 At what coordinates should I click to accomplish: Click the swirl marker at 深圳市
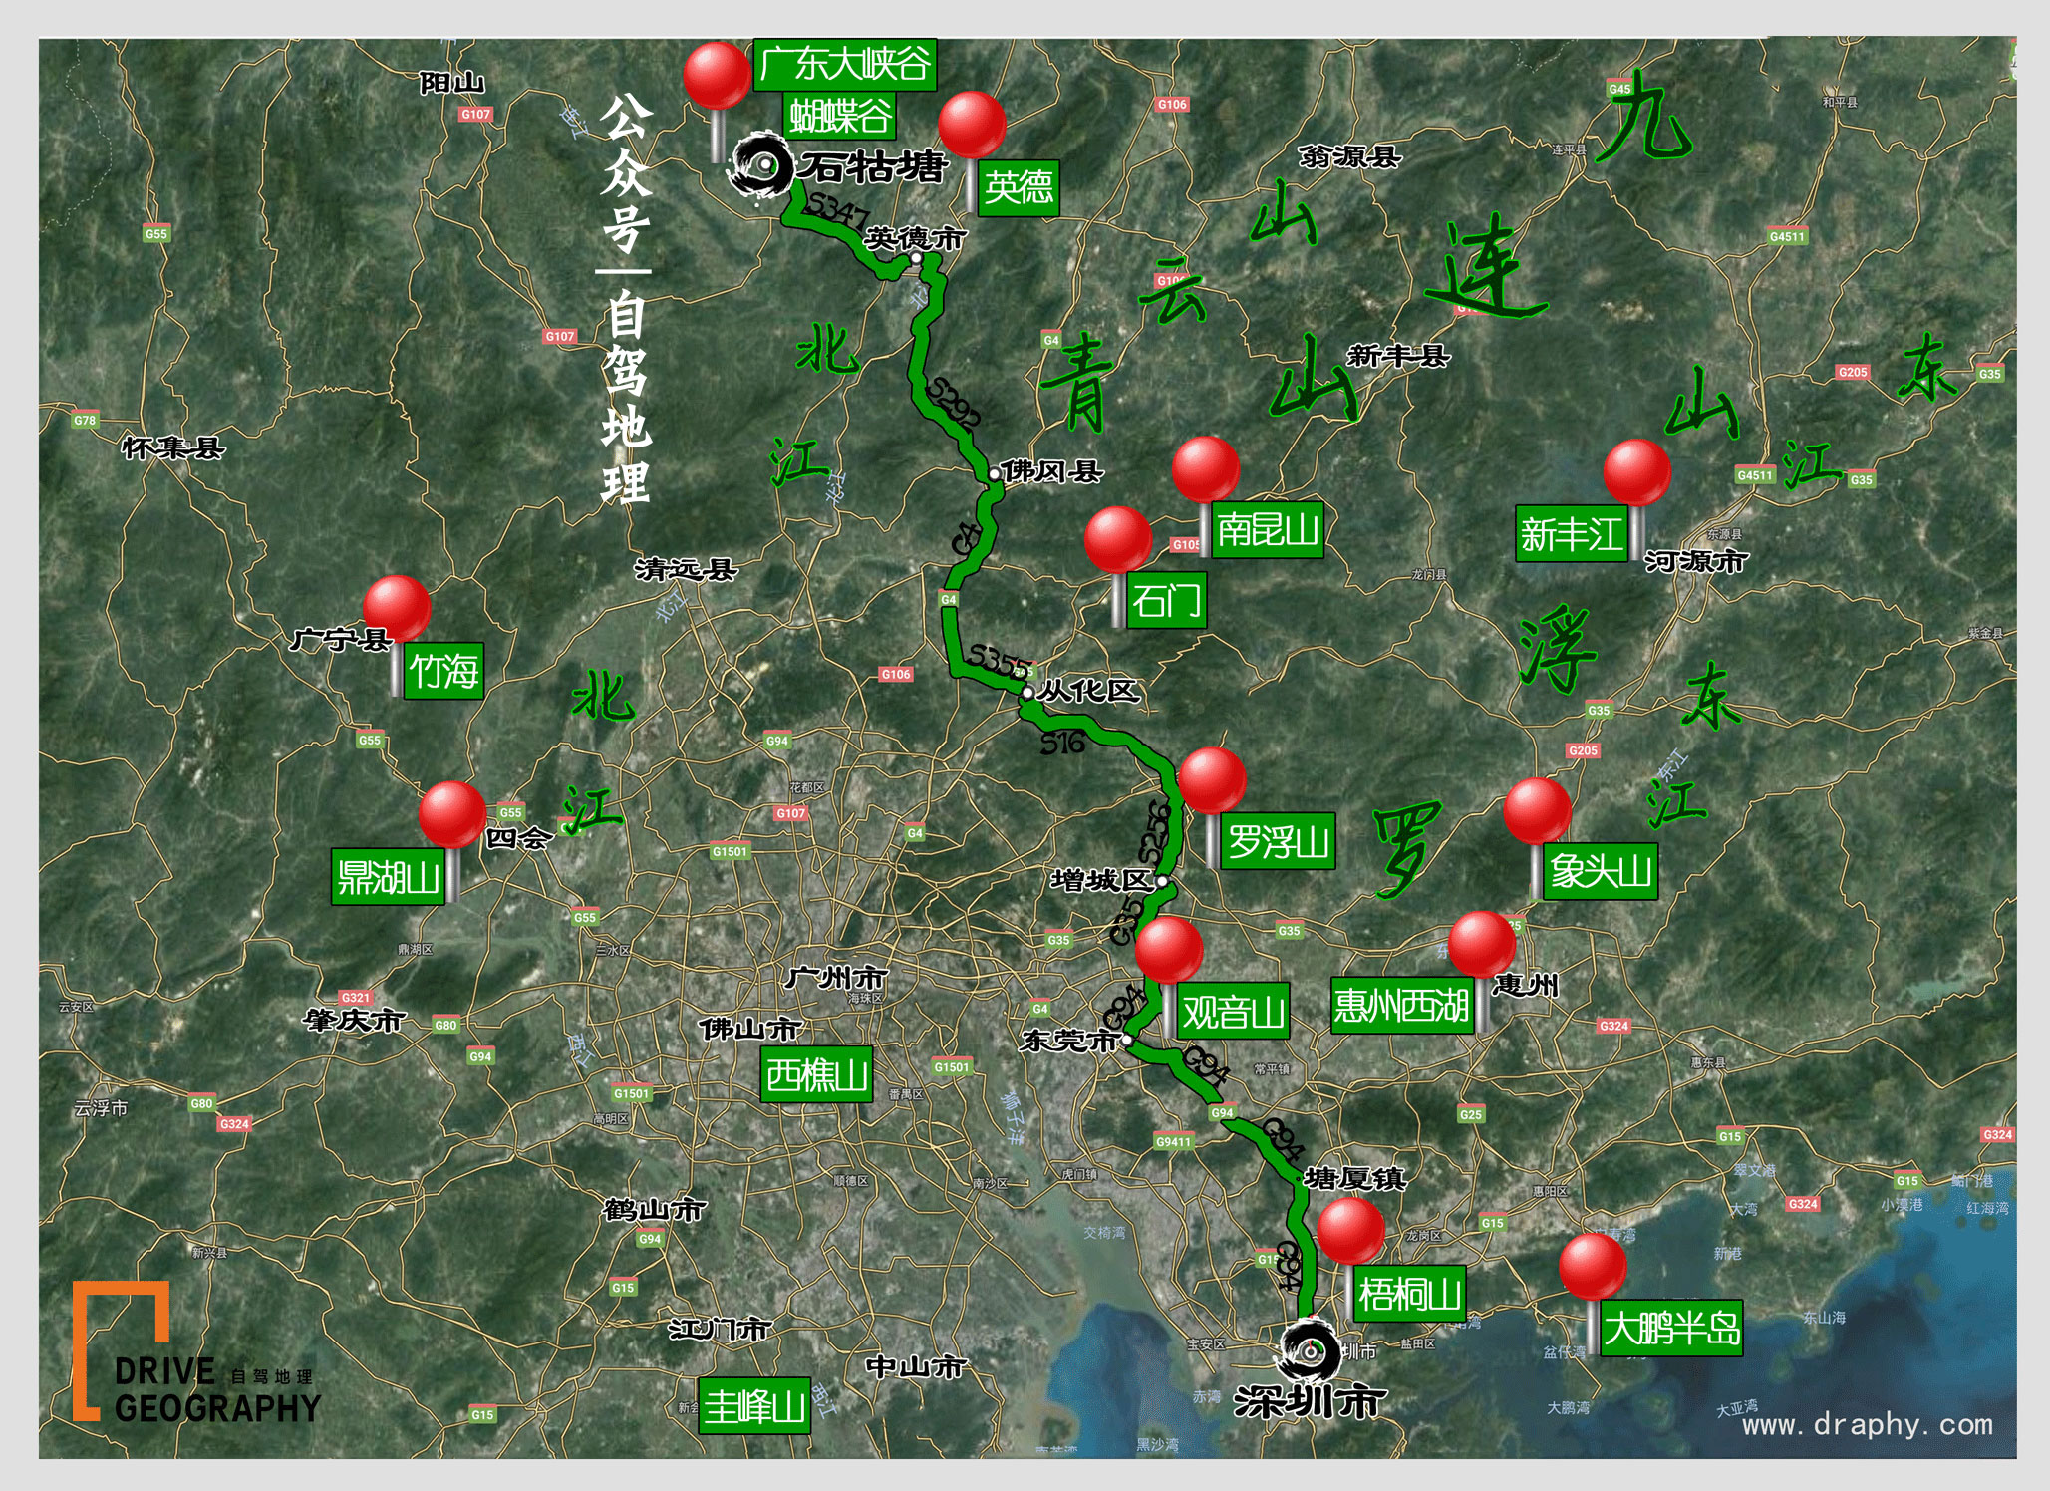click(1310, 1350)
